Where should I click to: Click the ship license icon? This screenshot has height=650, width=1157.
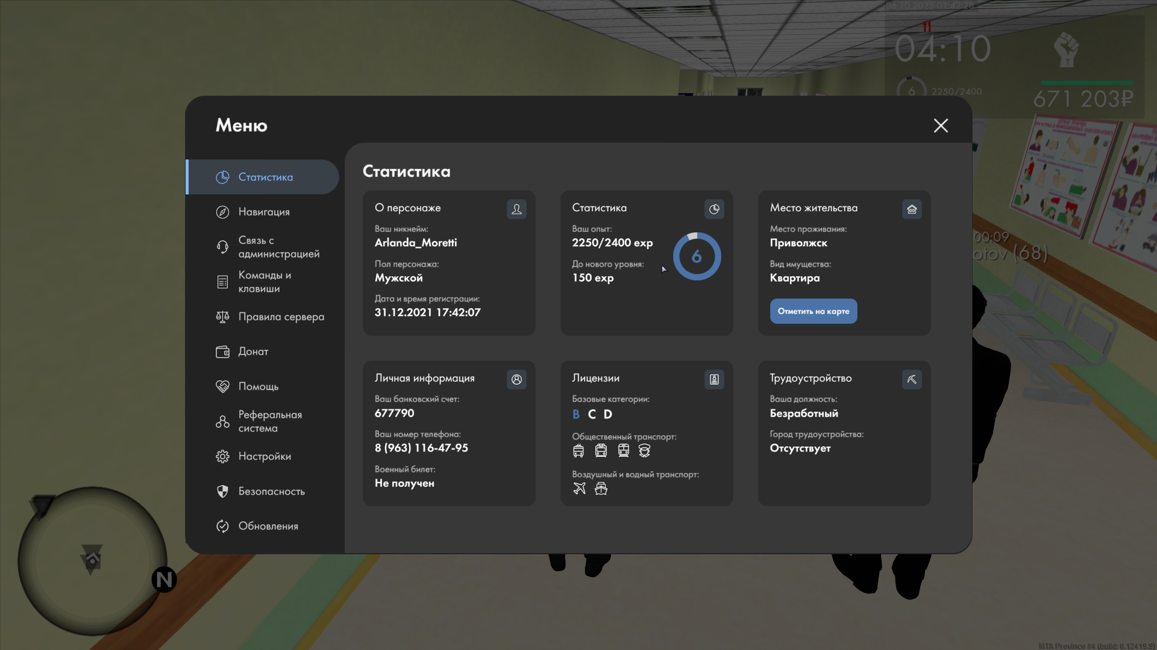(601, 488)
